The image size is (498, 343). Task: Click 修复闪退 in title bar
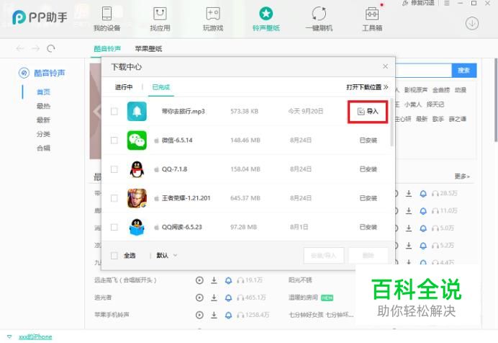419,3
